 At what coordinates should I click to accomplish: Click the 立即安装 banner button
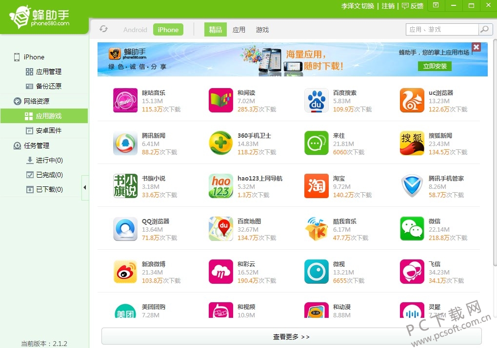435,66
